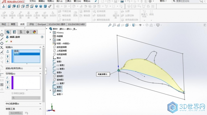The width and height of the screenshot is (207, 115).
Task: Toggle the hide/show items eye icon
Action: coord(140,25)
